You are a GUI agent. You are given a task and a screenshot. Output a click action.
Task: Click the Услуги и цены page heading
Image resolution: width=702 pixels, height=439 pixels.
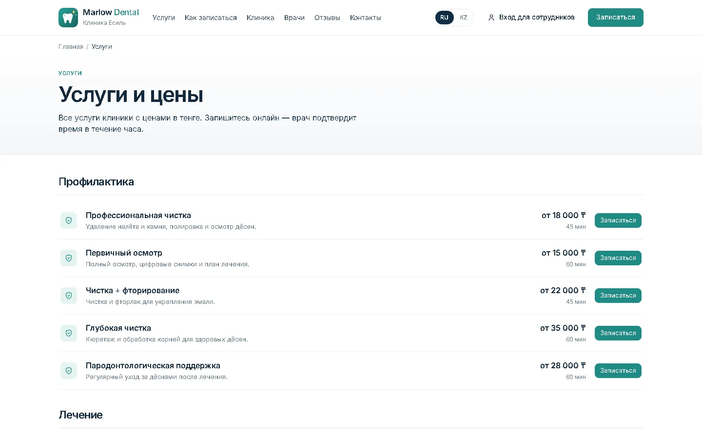coord(131,95)
